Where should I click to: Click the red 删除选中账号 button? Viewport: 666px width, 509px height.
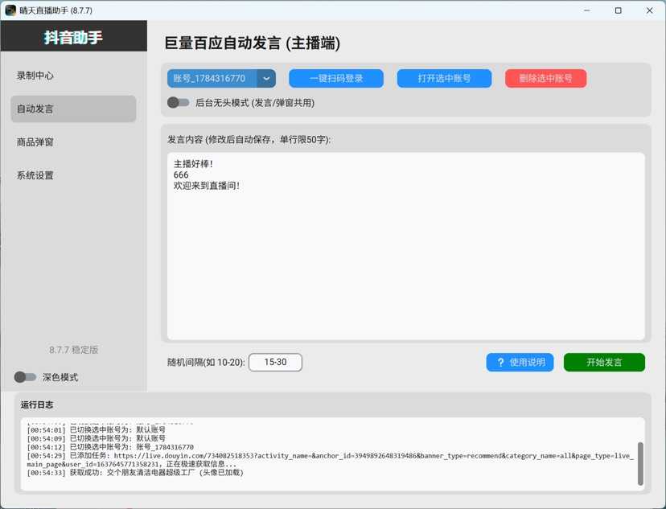click(546, 79)
